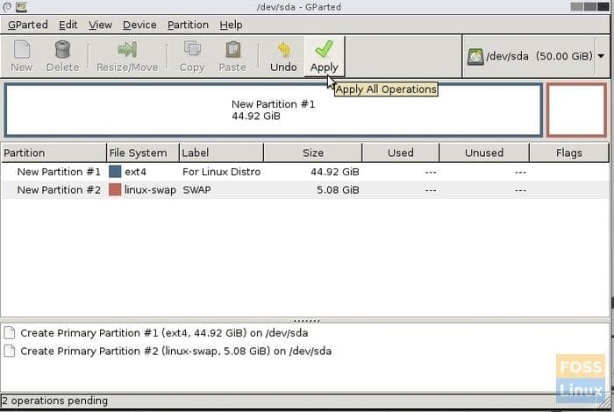Open the Edit menu
614x412 pixels.
coord(68,25)
